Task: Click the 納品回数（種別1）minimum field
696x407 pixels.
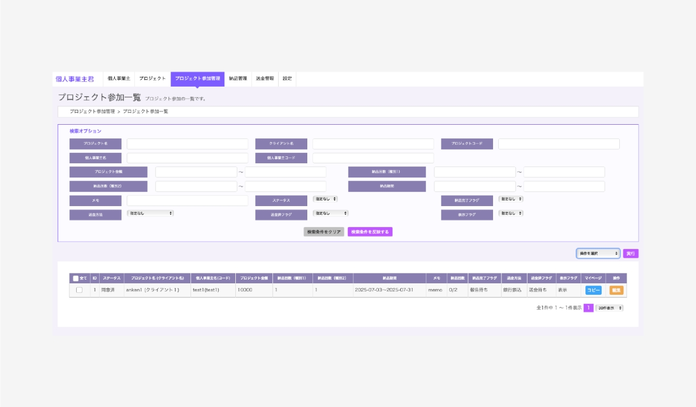Action: click(475, 172)
